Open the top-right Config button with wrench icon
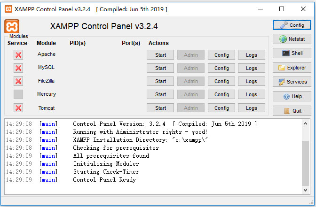The image size is (316, 207). [x=292, y=25]
